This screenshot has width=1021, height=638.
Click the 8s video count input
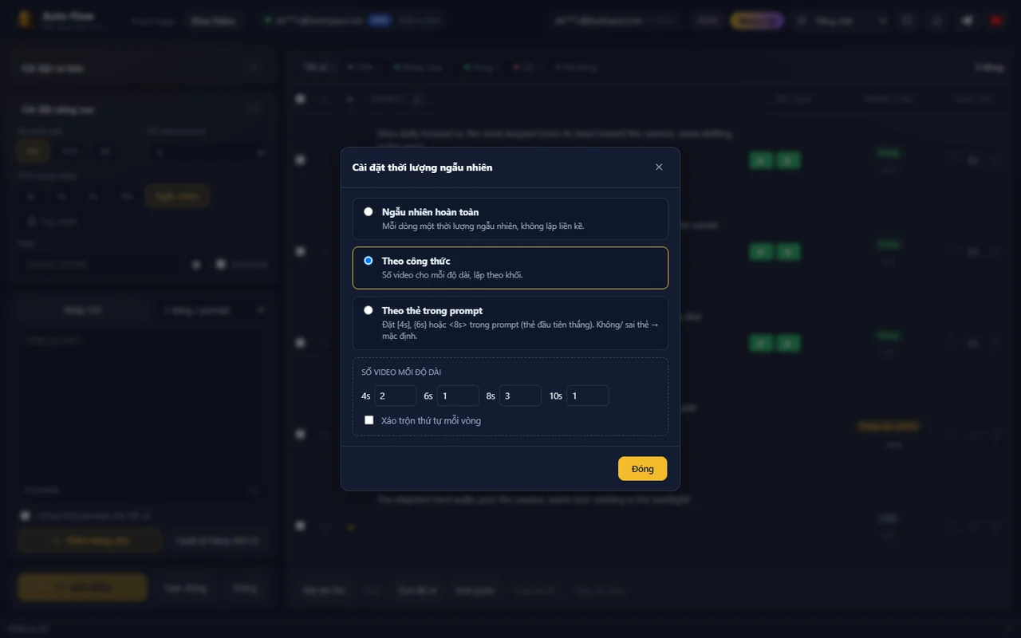click(521, 396)
